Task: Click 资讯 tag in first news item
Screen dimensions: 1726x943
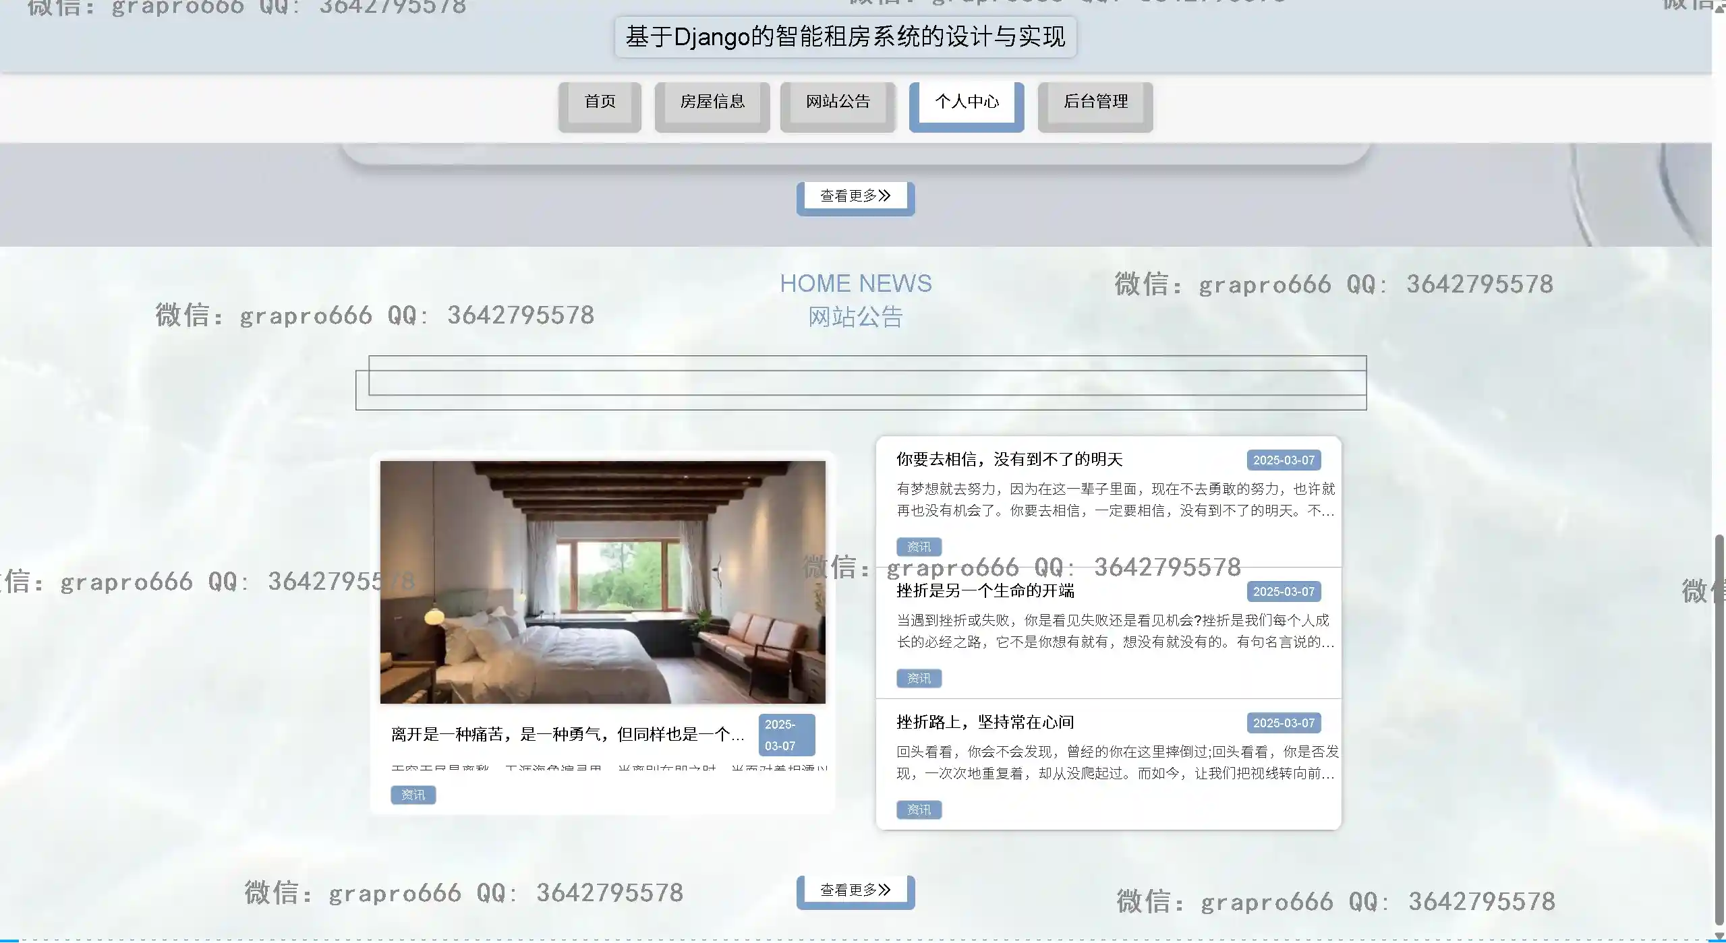Action: click(x=918, y=547)
